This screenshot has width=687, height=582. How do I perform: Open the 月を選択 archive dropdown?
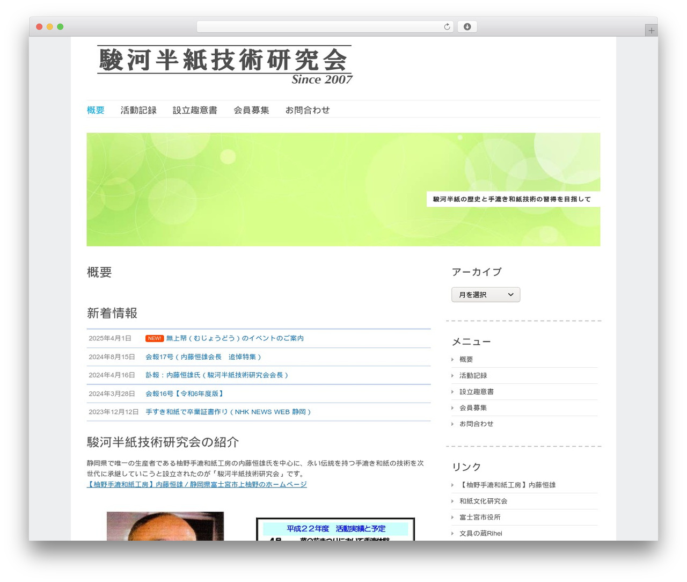click(x=486, y=295)
